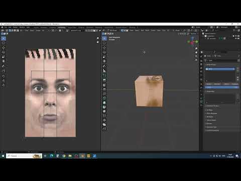The width and height of the screenshot is (241, 181).
Task: Open the Mesh menu in 3D viewport header
Action: (147, 31)
